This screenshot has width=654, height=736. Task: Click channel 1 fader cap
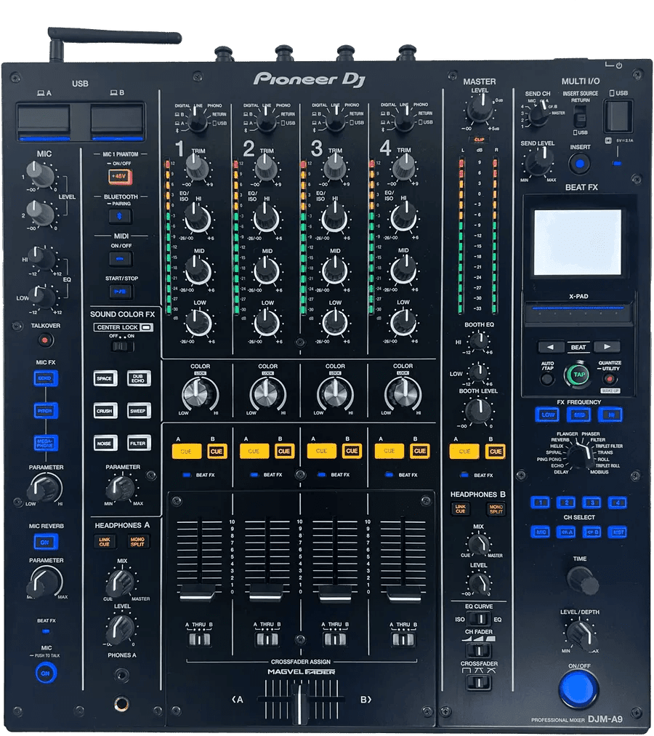198,593
